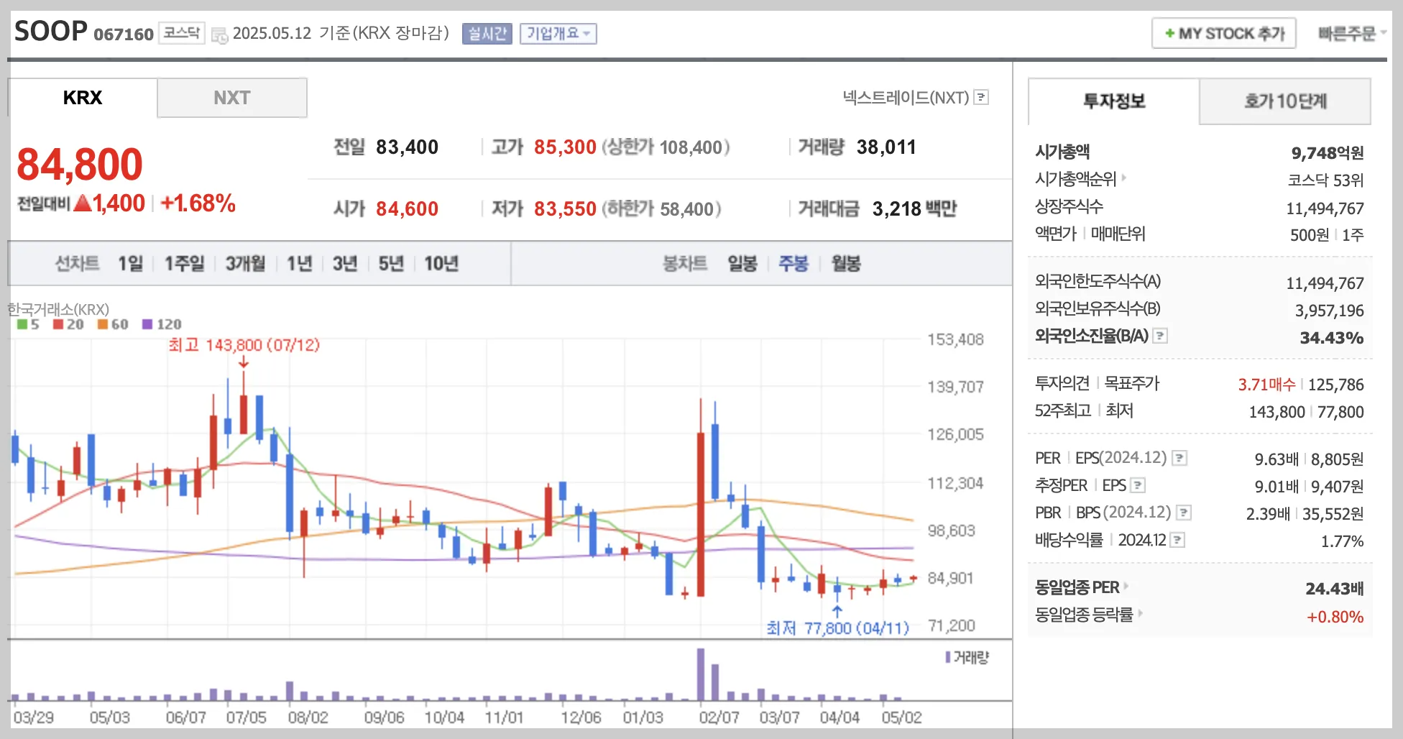Switch candle chart to 주봉
1403x739 pixels.
click(x=793, y=264)
